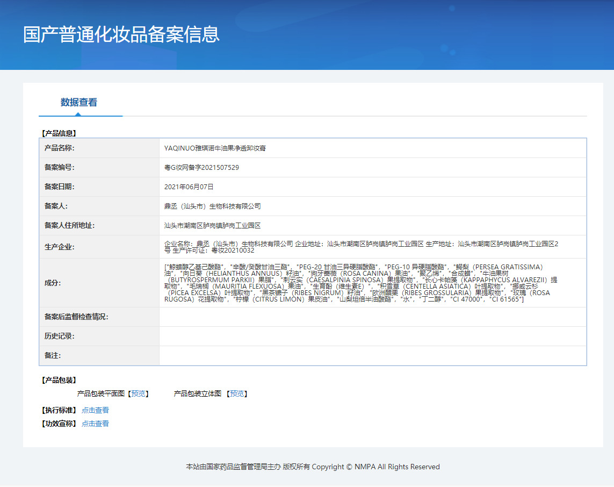Image resolution: width=614 pixels, height=487 pixels.
Task: Select product name YAQINUO雅琪诺牛油果净透卸妆膏
Action: pyautogui.click(x=215, y=148)
